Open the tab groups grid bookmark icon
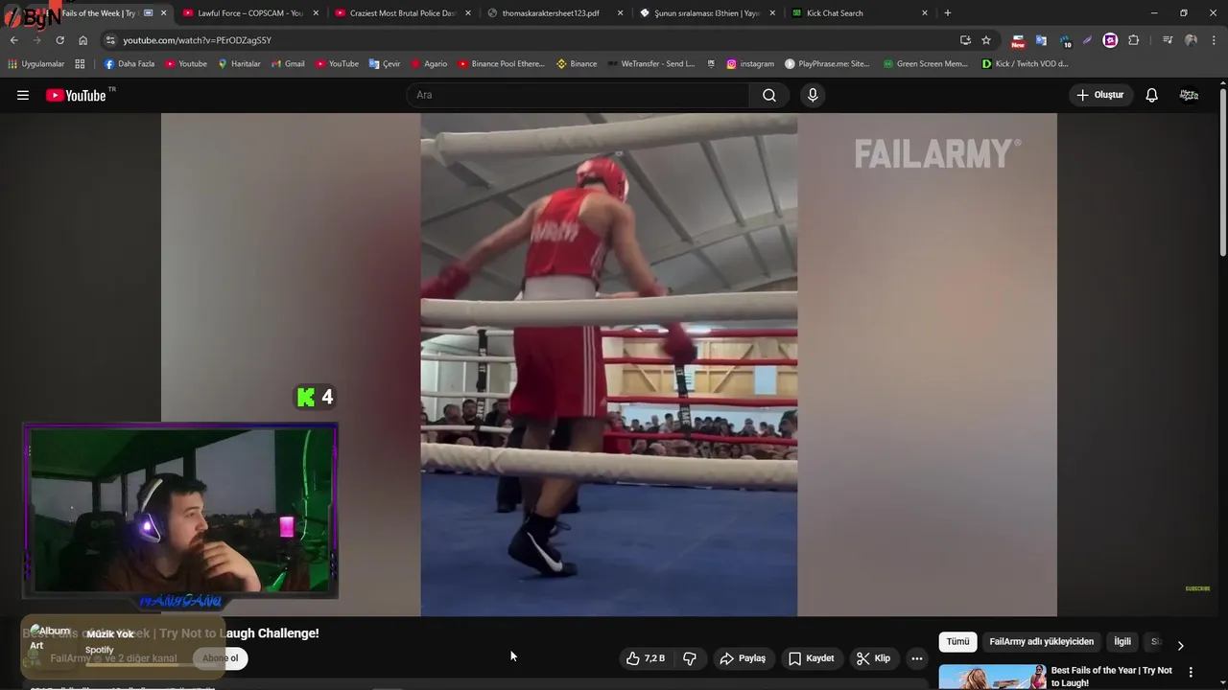 click(80, 64)
